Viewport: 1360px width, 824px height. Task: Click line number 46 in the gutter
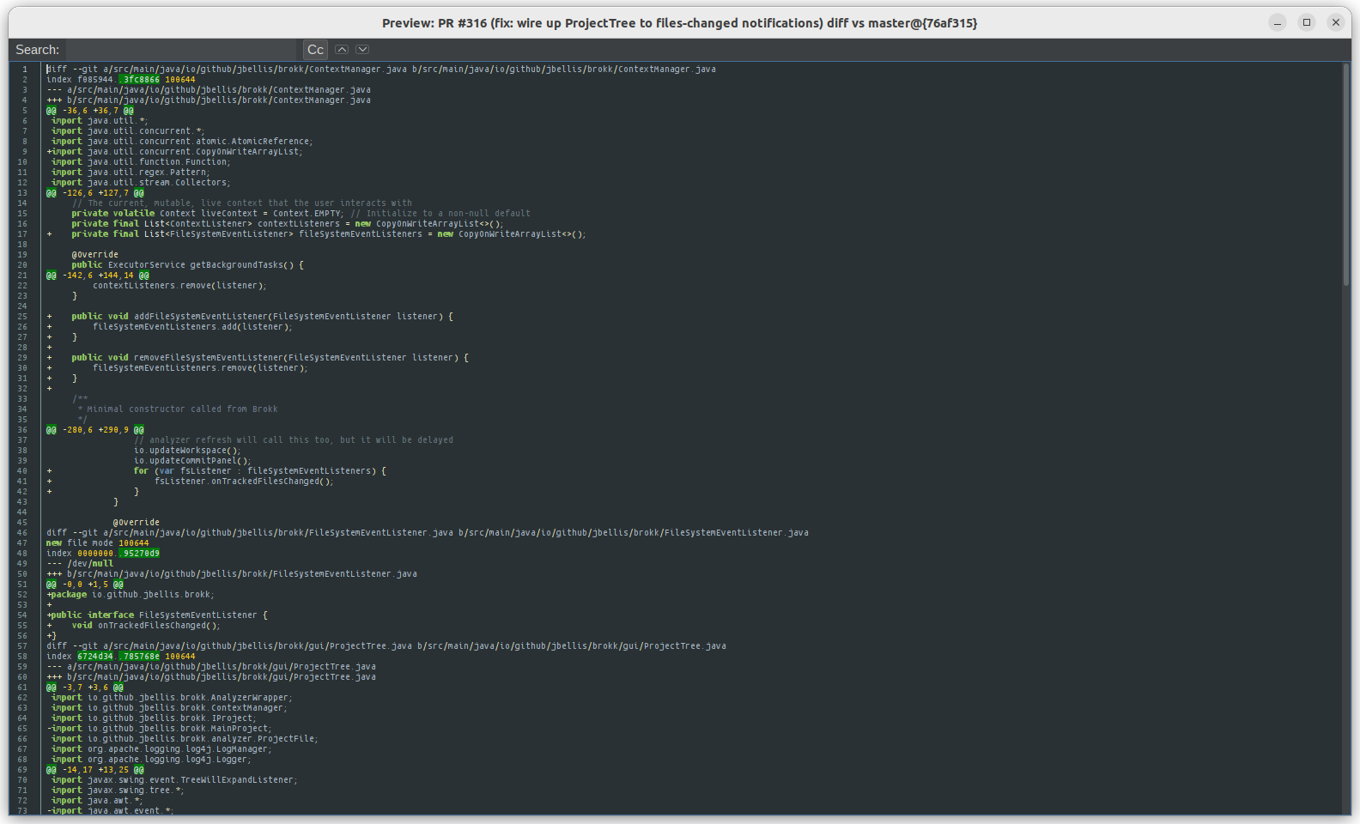pyautogui.click(x=23, y=533)
